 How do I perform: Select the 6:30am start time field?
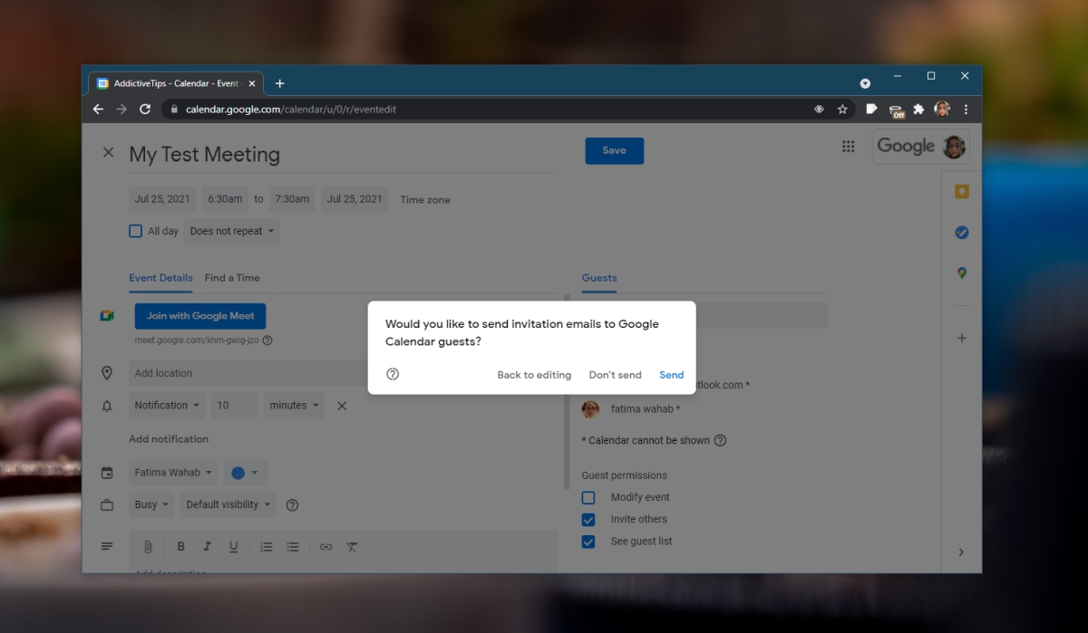coord(225,199)
